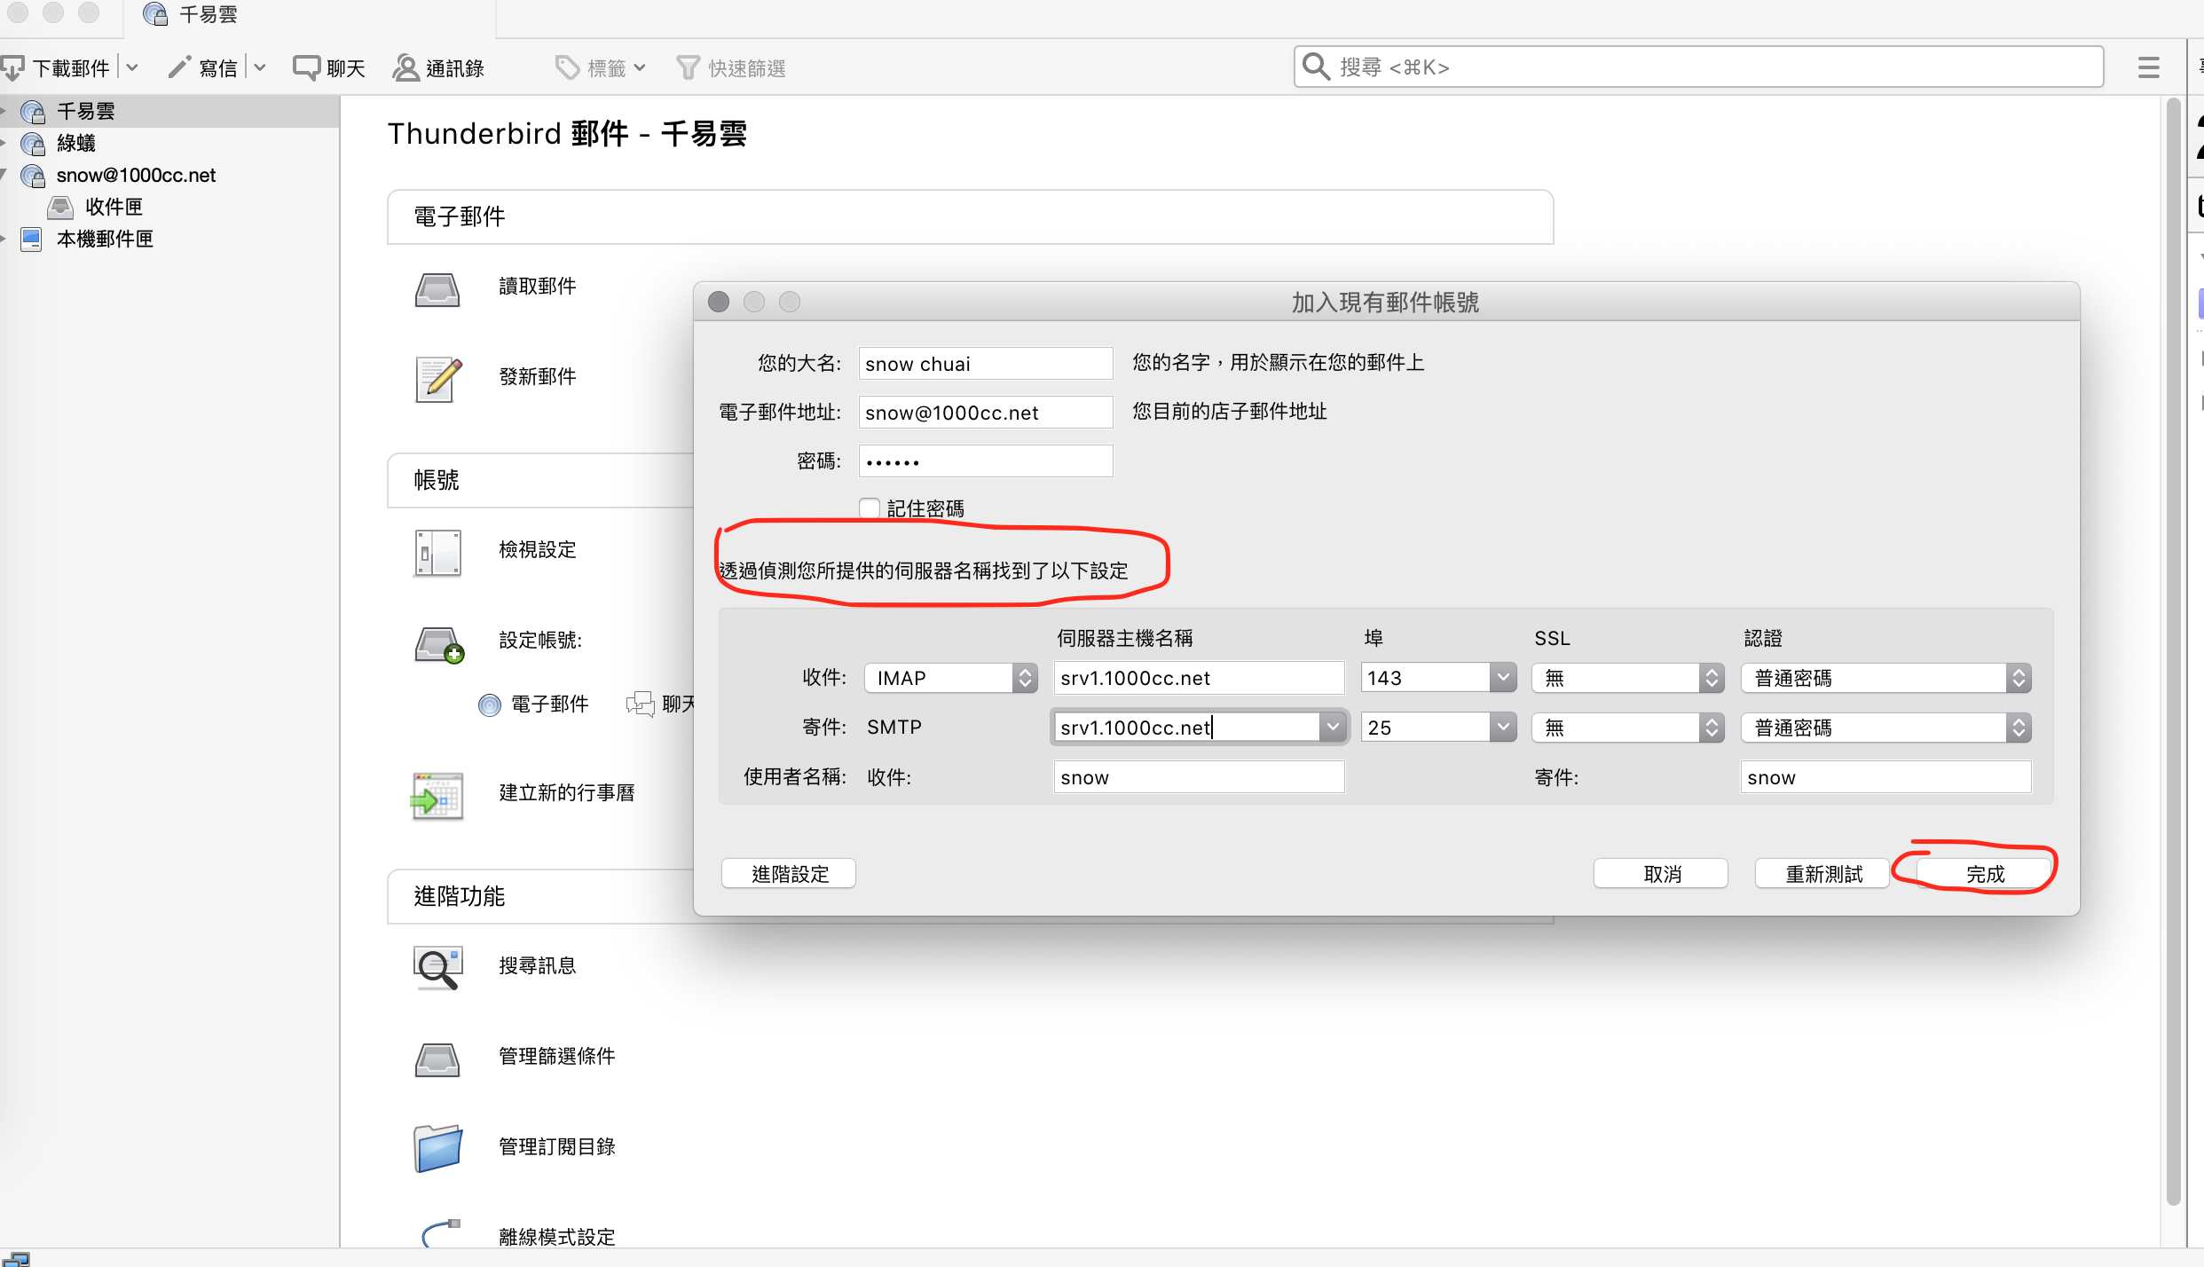Click the 寄件 username field

click(x=1885, y=777)
